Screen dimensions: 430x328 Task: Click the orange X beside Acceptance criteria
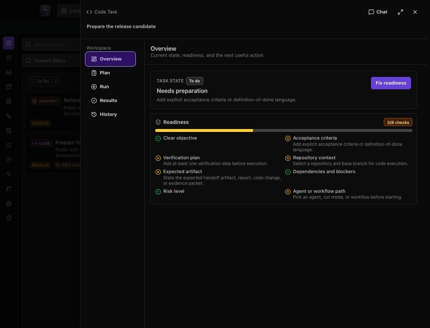click(x=288, y=138)
